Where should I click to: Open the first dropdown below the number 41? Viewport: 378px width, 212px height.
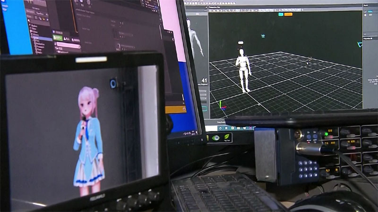pos(204,91)
